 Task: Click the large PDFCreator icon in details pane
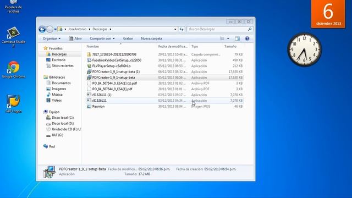49,172
